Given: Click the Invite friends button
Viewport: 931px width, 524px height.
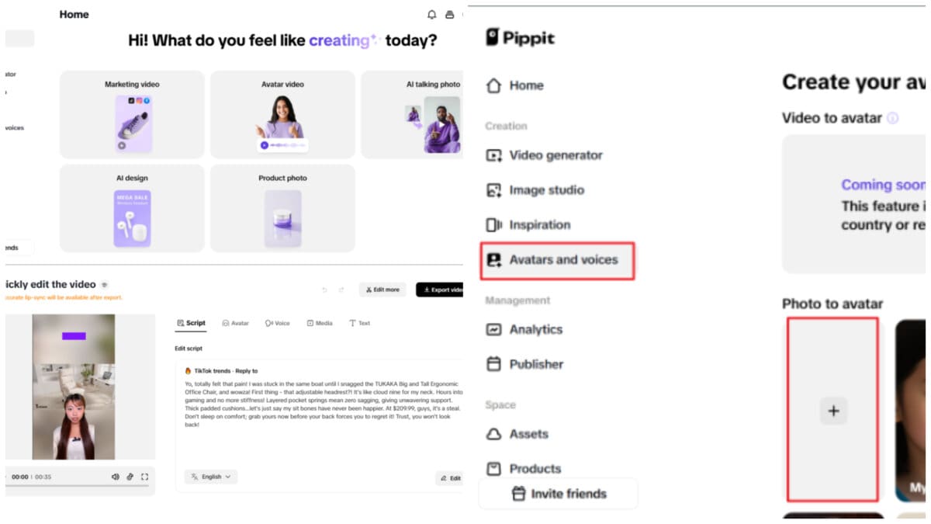Looking at the screenshot, I should point(559,494).
